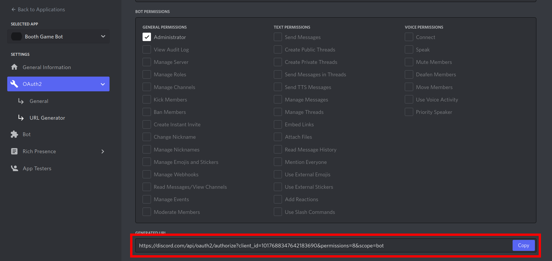Check the Manage Webhooks permission

pyautogui.click(x=147, y=174)
